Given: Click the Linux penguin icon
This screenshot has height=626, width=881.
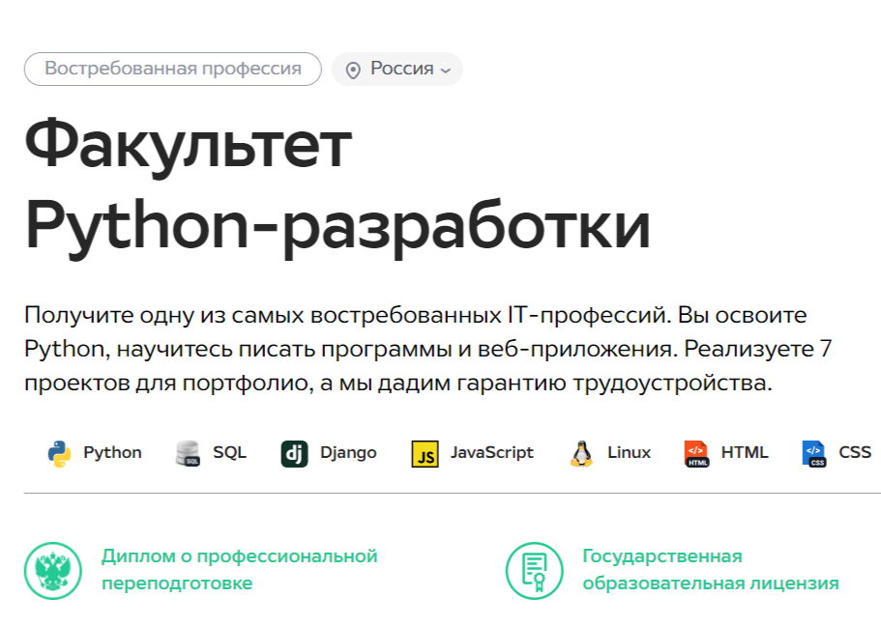Looking at the screenshot, I should click(x=581, y=453).
